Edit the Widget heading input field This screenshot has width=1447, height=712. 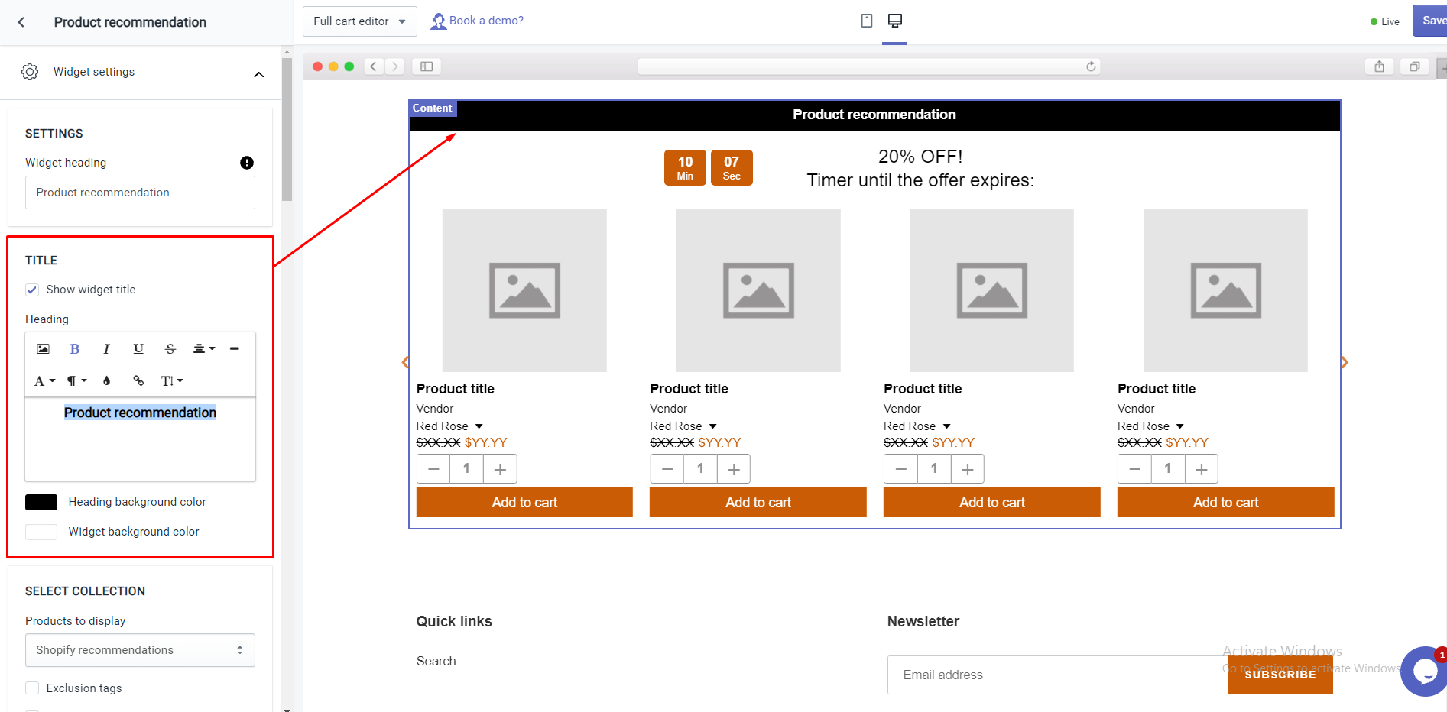pos(140,193)
